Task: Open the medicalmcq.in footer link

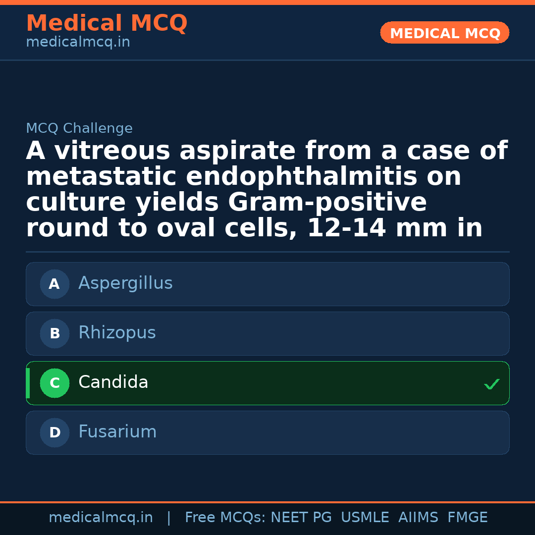Action: [101, 518]
